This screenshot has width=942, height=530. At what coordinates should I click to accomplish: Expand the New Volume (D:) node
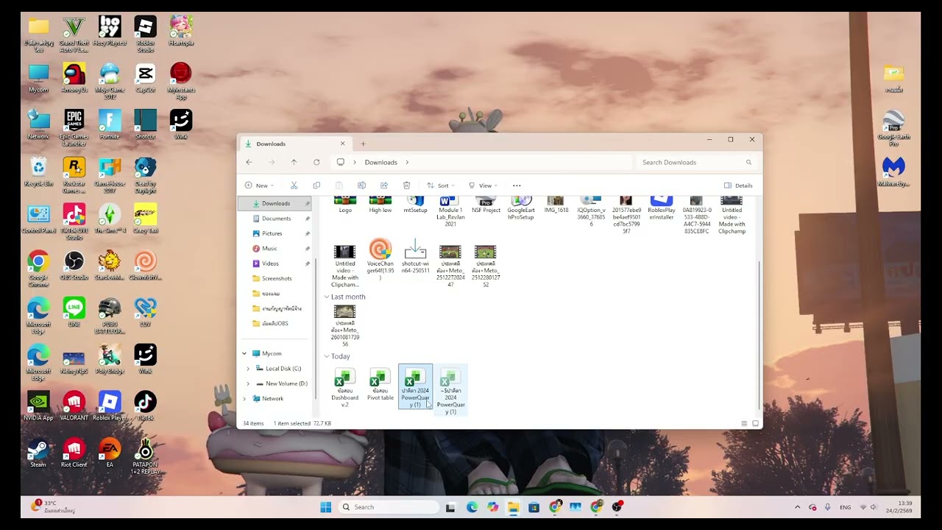(248, 384)
